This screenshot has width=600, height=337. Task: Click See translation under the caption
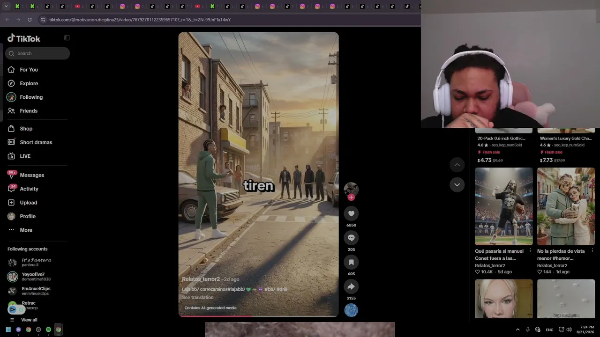197,298
